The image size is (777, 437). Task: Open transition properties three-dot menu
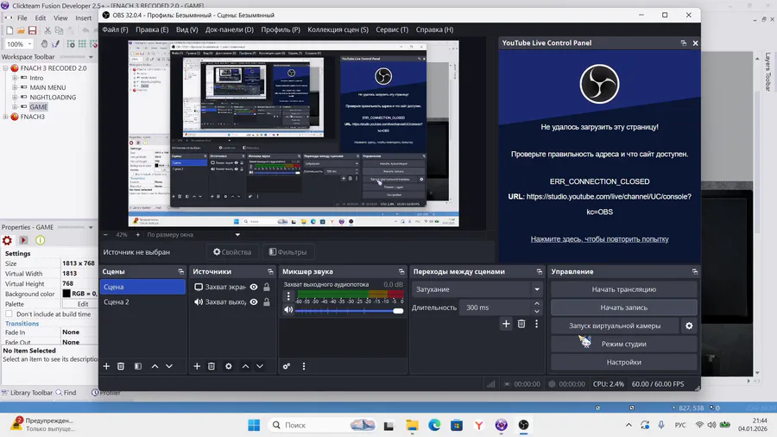pos(536,324)
